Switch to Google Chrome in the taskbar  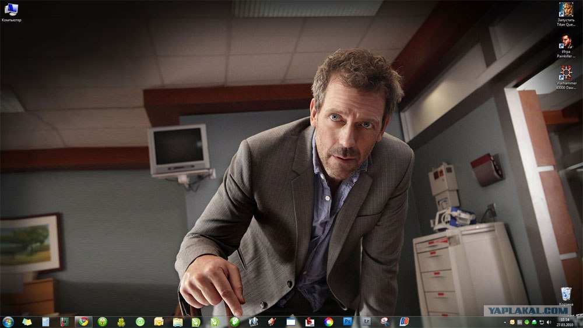(x=83, y=322)
